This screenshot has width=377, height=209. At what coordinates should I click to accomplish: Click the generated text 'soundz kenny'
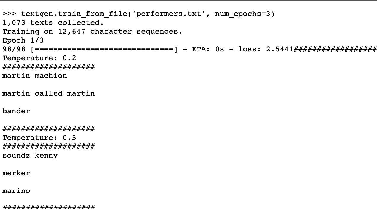point(30,156)
